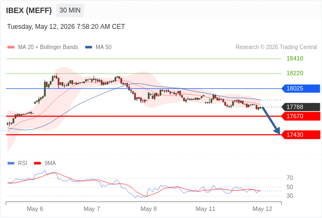Click the 'MA 50' legend label

click(x=104, y=47)
